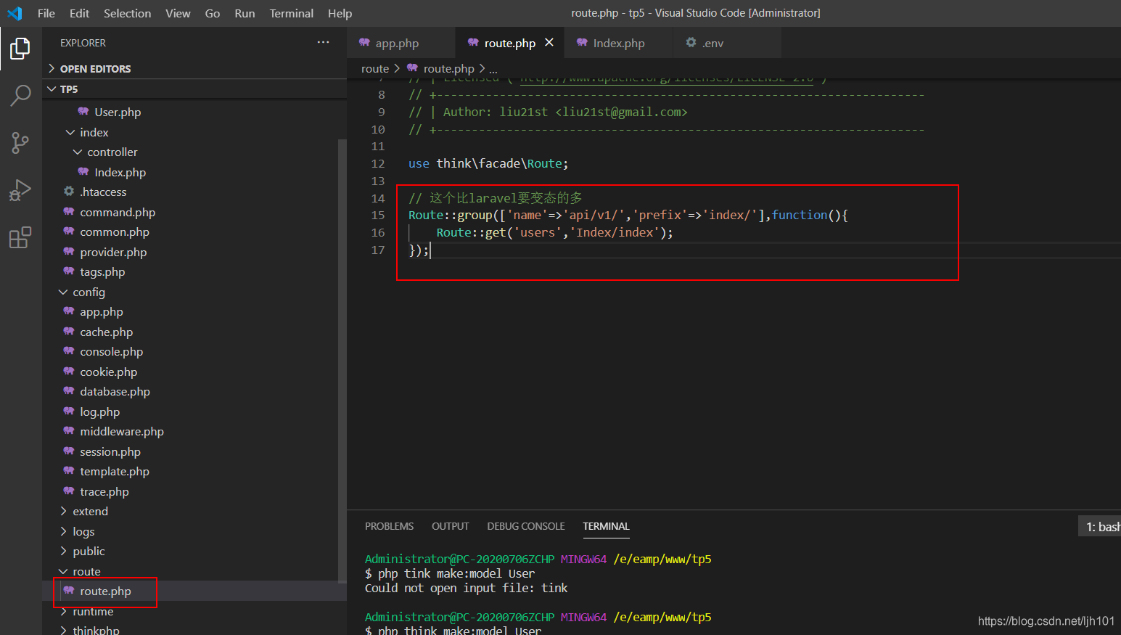
Task: Open the Explorer view in activity bar
Action: coord(20,49)
